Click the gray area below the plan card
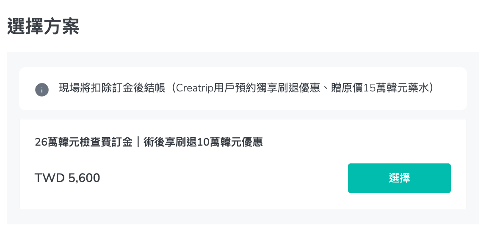486x232 pixels. coord(243,217)
